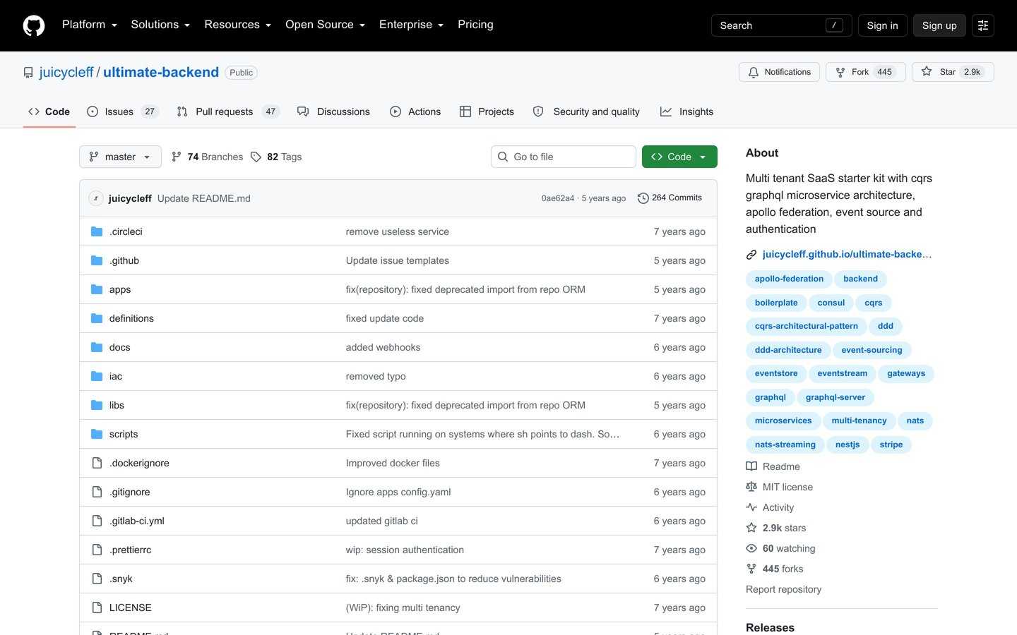Viewport: 1017px width, 635px height.
Task: Open the definitions folder
Action: [x=131, y=318]
